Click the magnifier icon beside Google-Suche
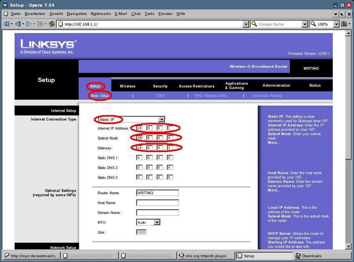 (254, 24)
